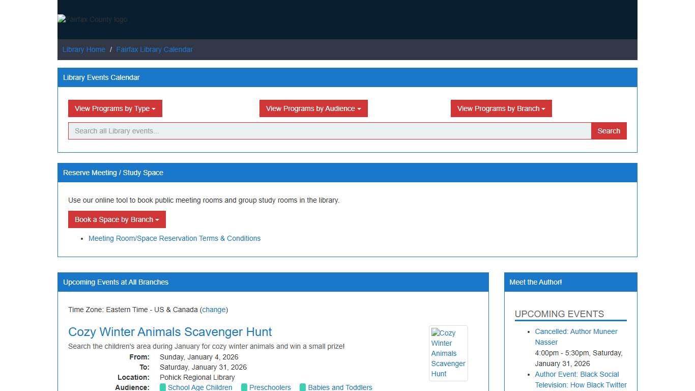The image size is (695, 391).
Task: Focus the Search all Library events field
Action: click(330, 131)
